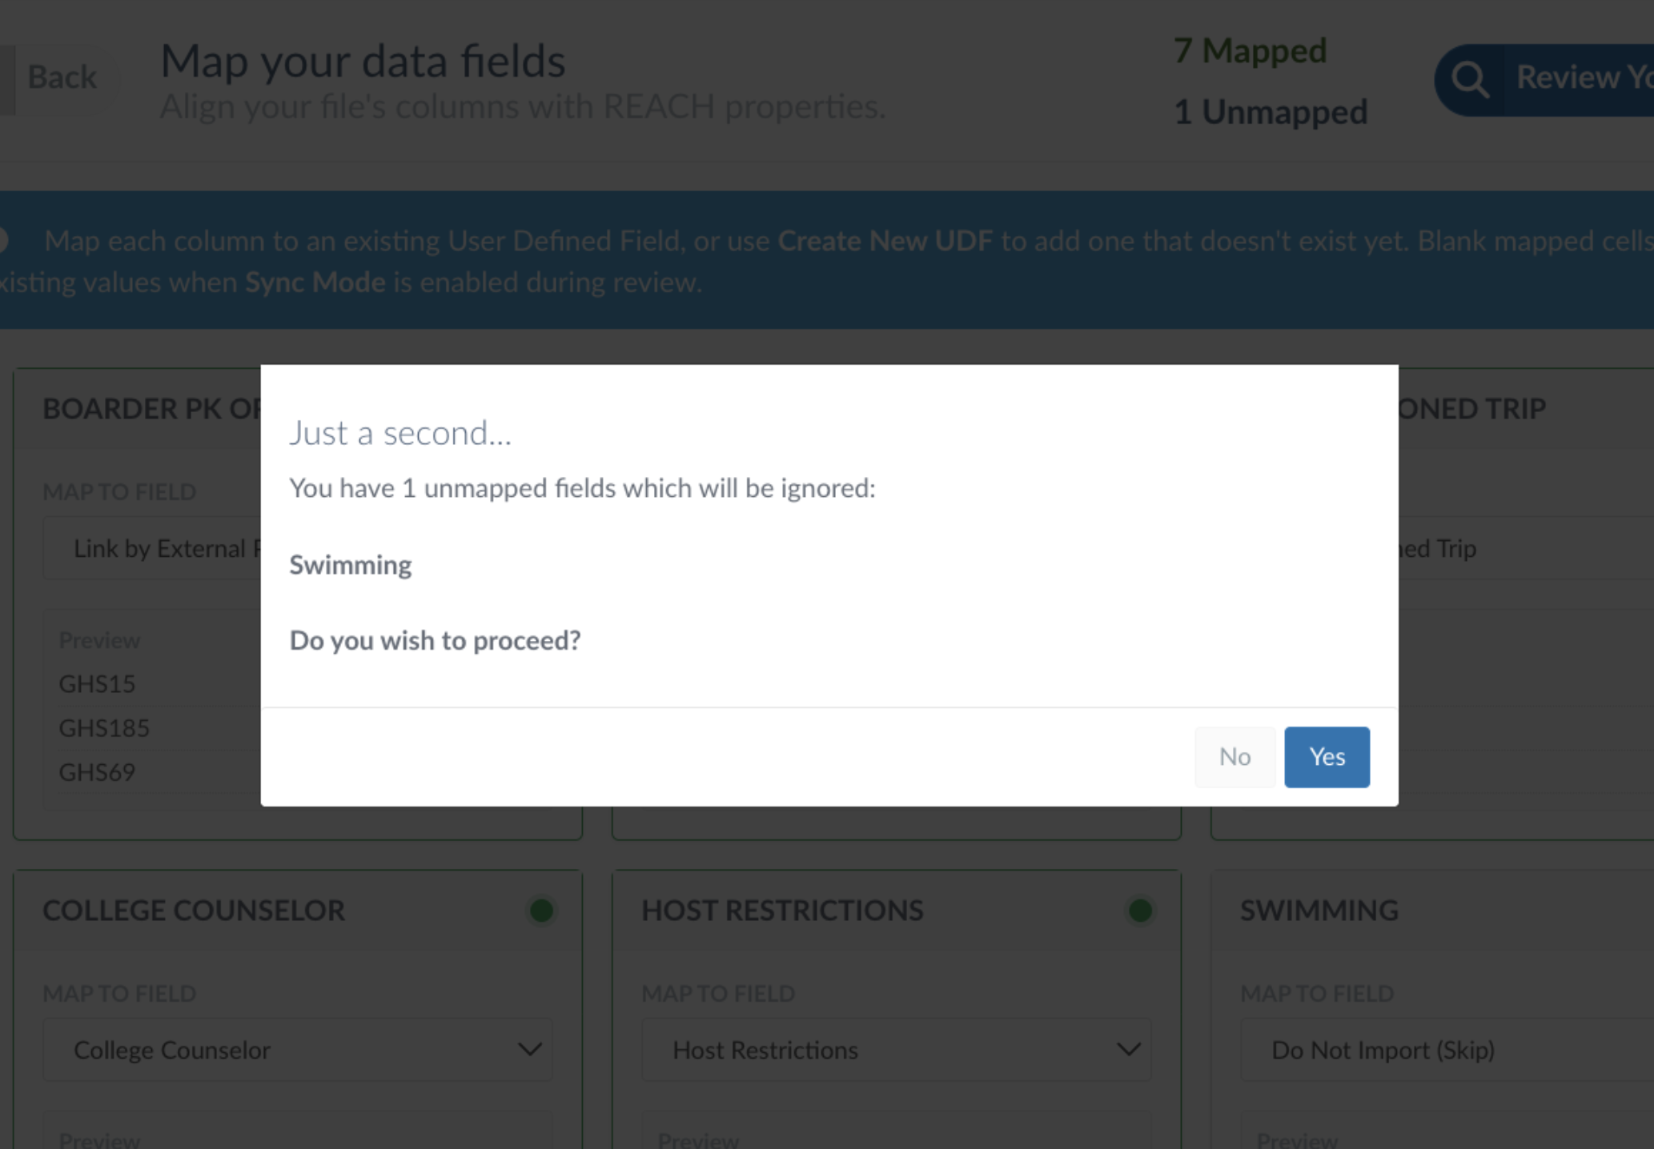
Task: Go Back to previous step
Action: [x=62, y=78]
